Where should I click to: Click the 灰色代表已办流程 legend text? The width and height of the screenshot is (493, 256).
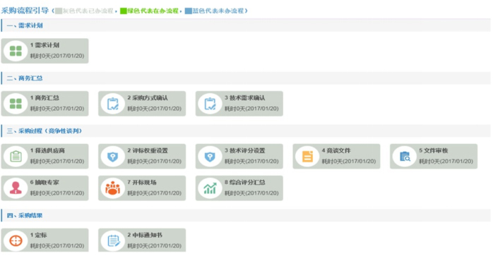tap(88, 11)
